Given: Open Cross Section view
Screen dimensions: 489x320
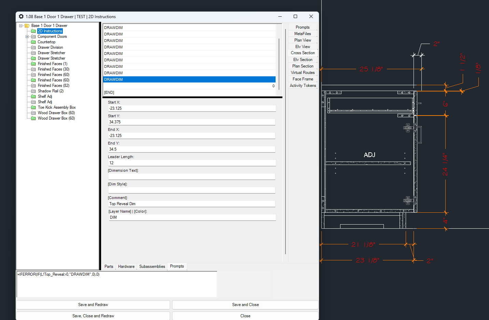Looking at the screenshot, I should click(303, 53).
